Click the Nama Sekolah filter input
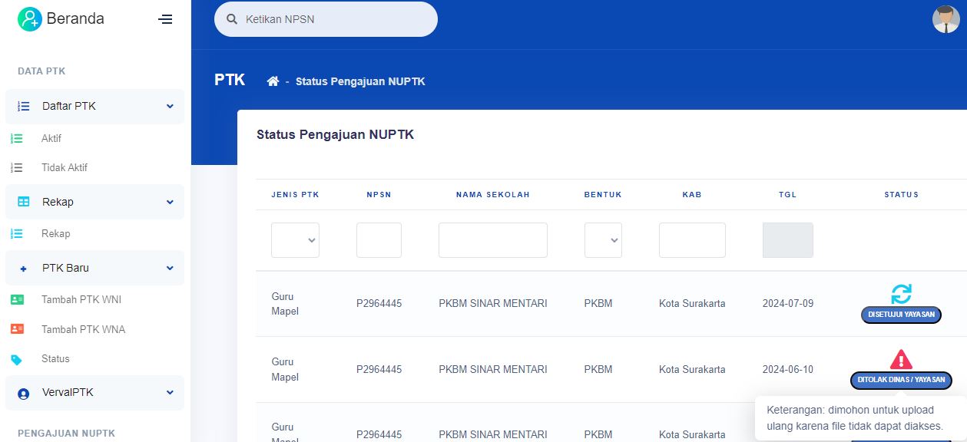 [492, 240]
